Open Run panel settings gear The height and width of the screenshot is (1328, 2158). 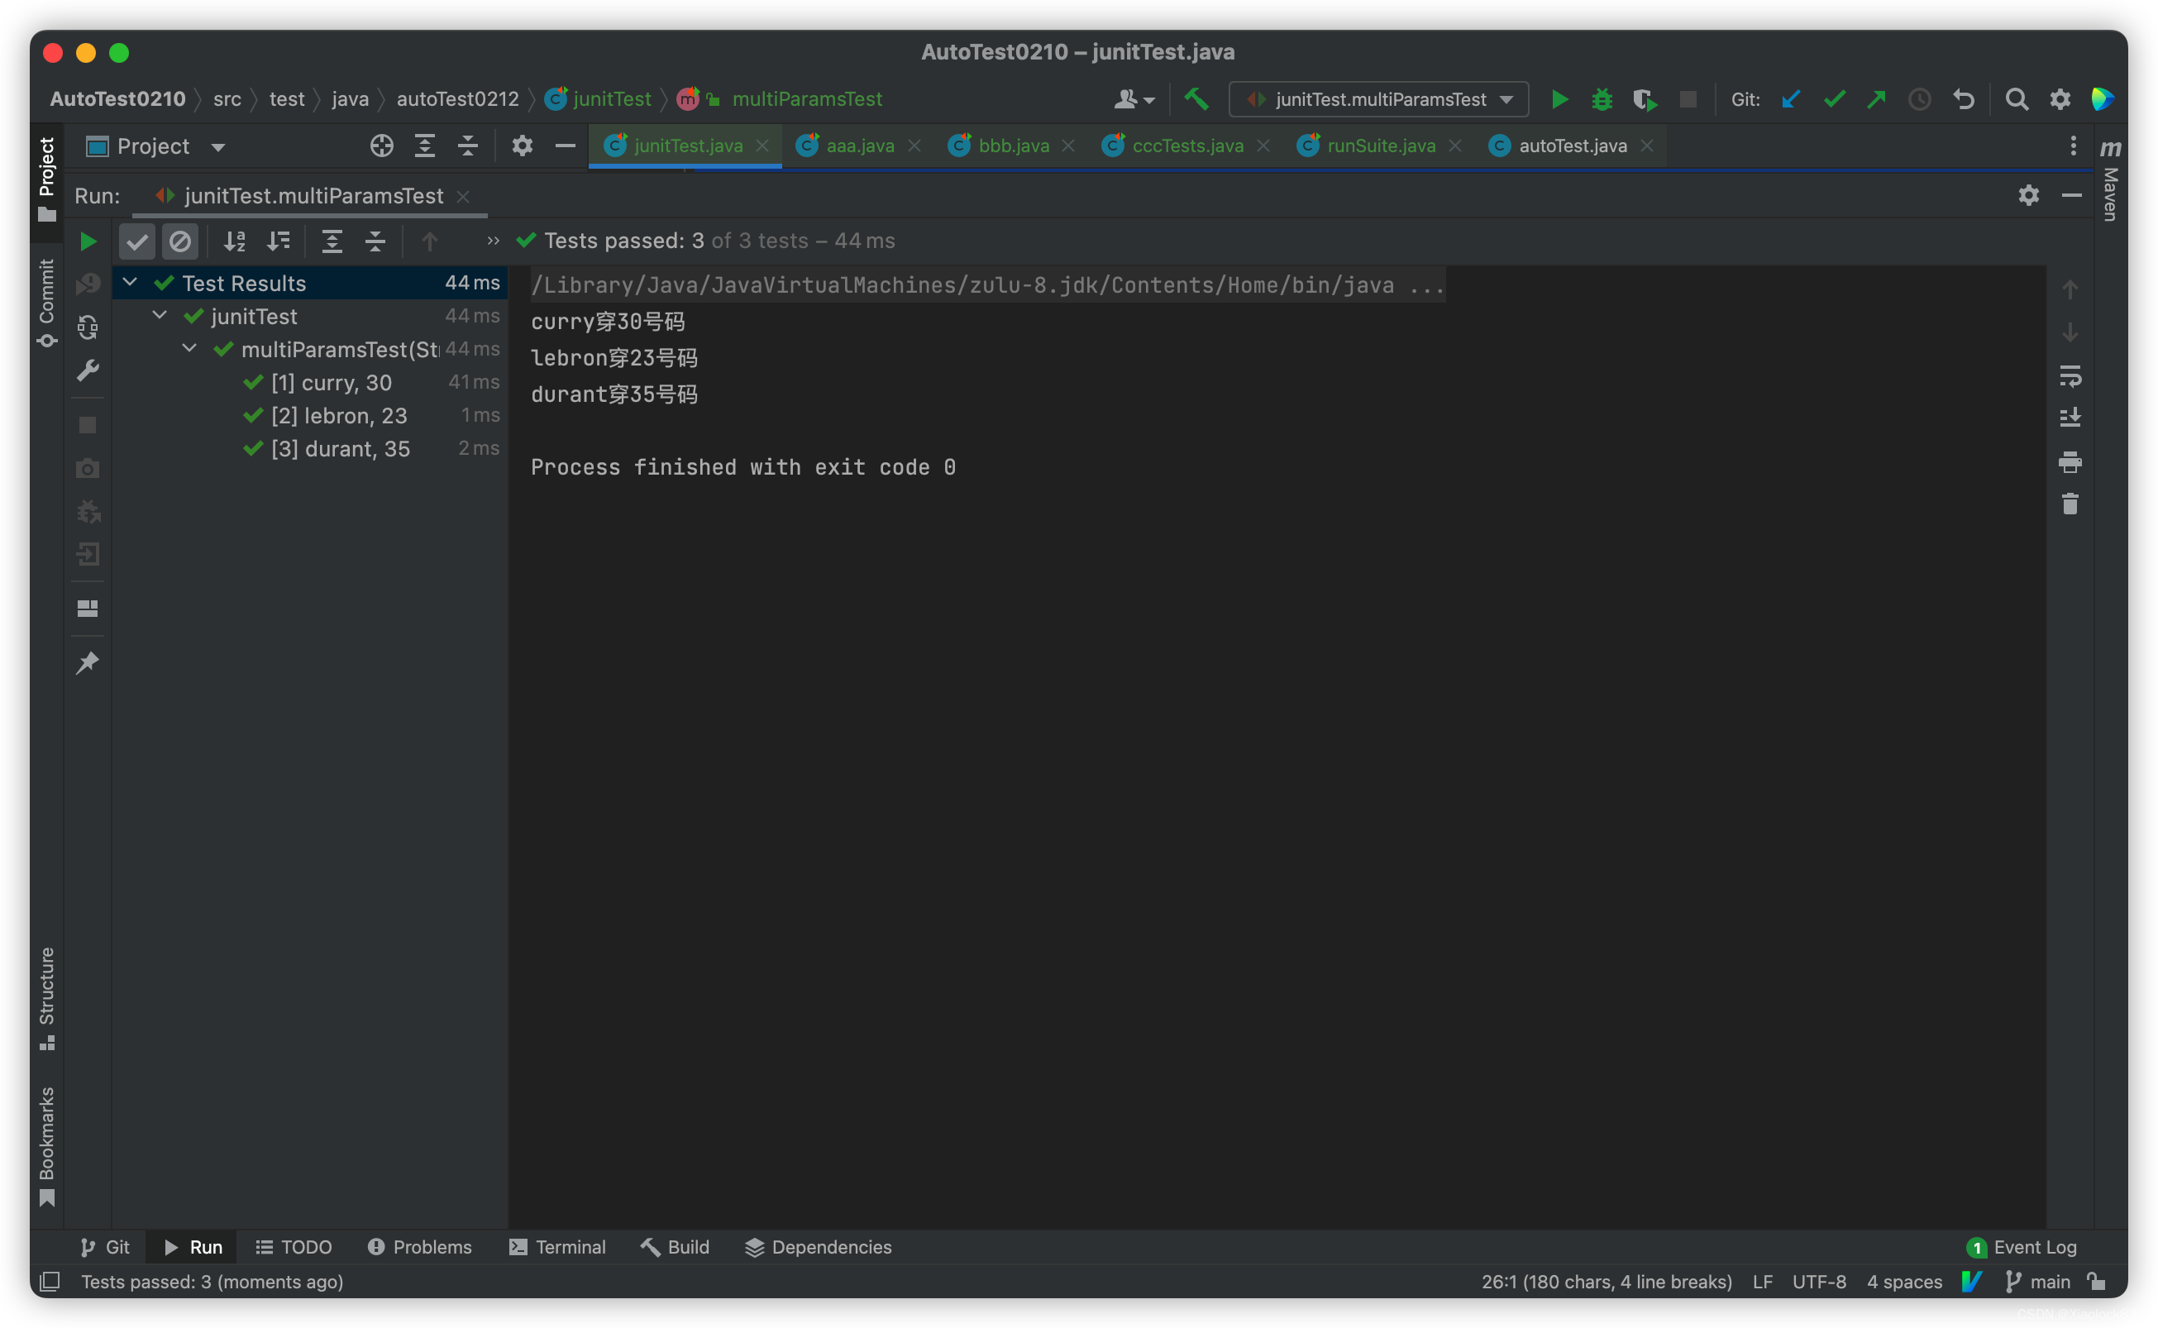[2028, 195]
